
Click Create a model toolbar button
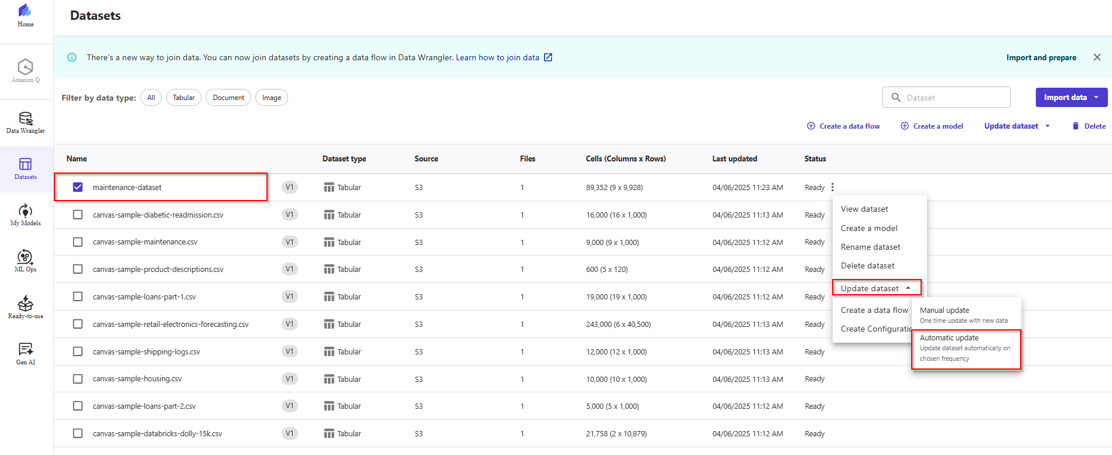[932, 126]
